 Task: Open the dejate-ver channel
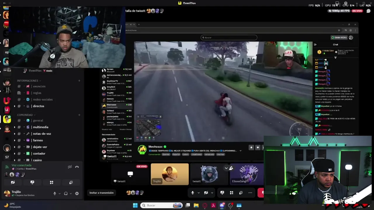tap(49, 147)
